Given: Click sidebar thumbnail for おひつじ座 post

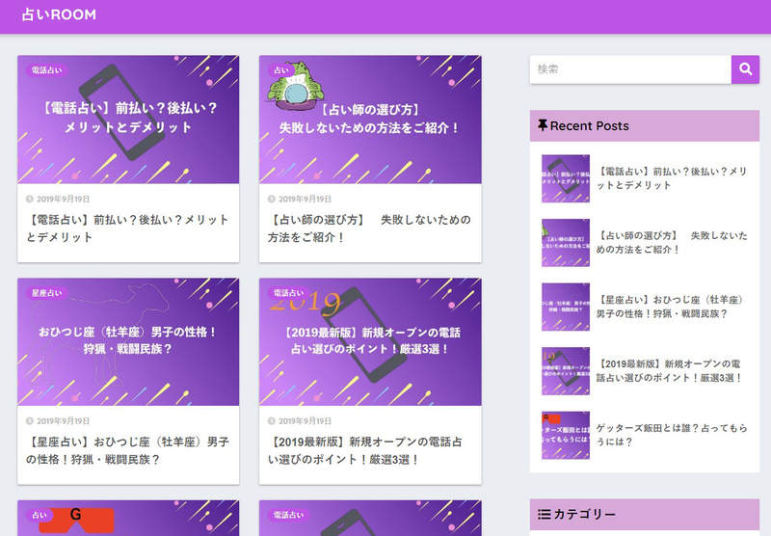Looking at the screenshot, I should click(566, 307).
